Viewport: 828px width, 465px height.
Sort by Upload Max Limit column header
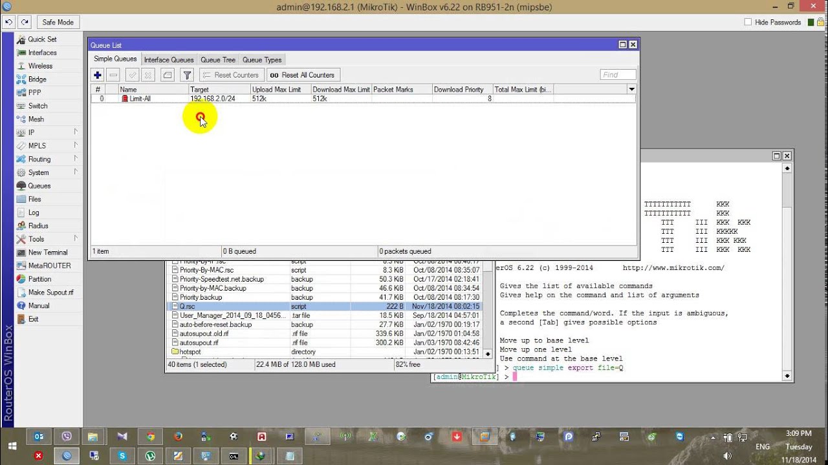280,89
